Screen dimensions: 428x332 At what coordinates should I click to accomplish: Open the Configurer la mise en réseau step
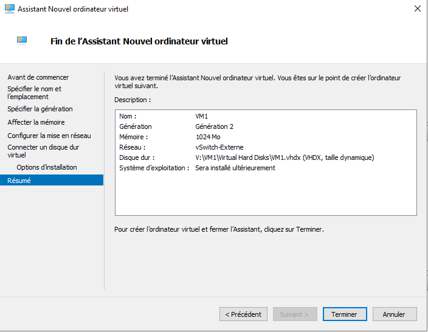click(x=49, y=136)
